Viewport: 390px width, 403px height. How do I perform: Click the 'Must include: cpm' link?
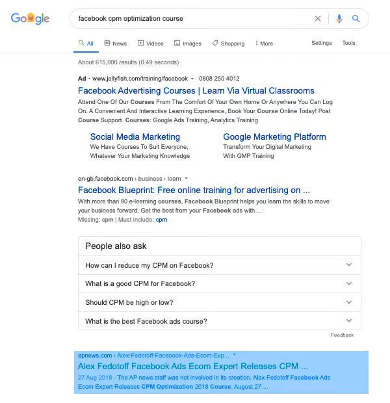[161, 220]
